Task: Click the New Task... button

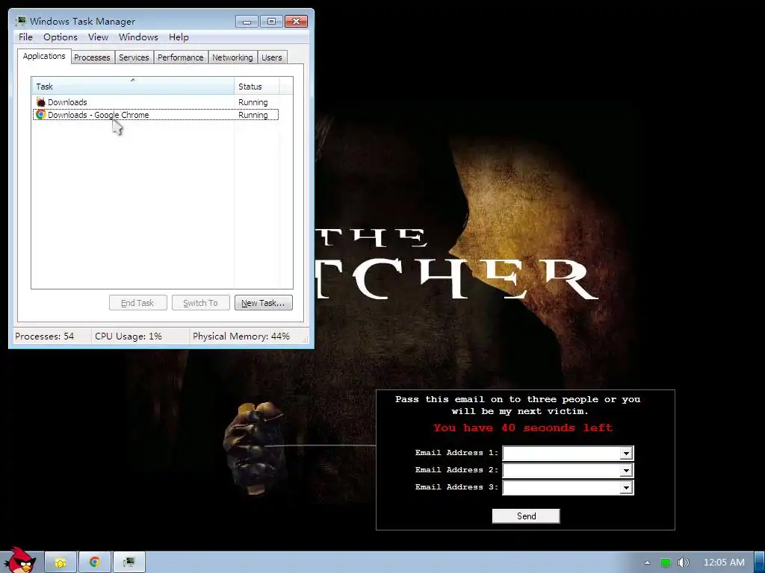Action: (x=263, y=303)
